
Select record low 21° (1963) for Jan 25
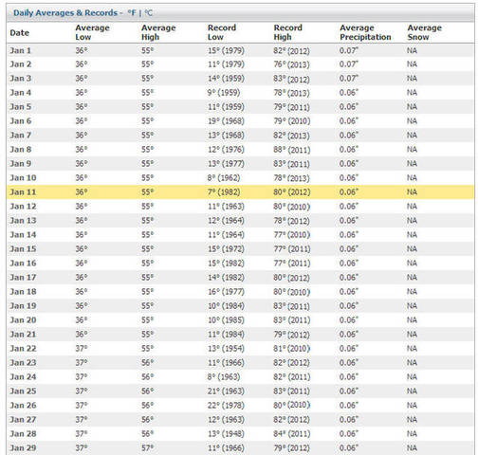(226, 391)
